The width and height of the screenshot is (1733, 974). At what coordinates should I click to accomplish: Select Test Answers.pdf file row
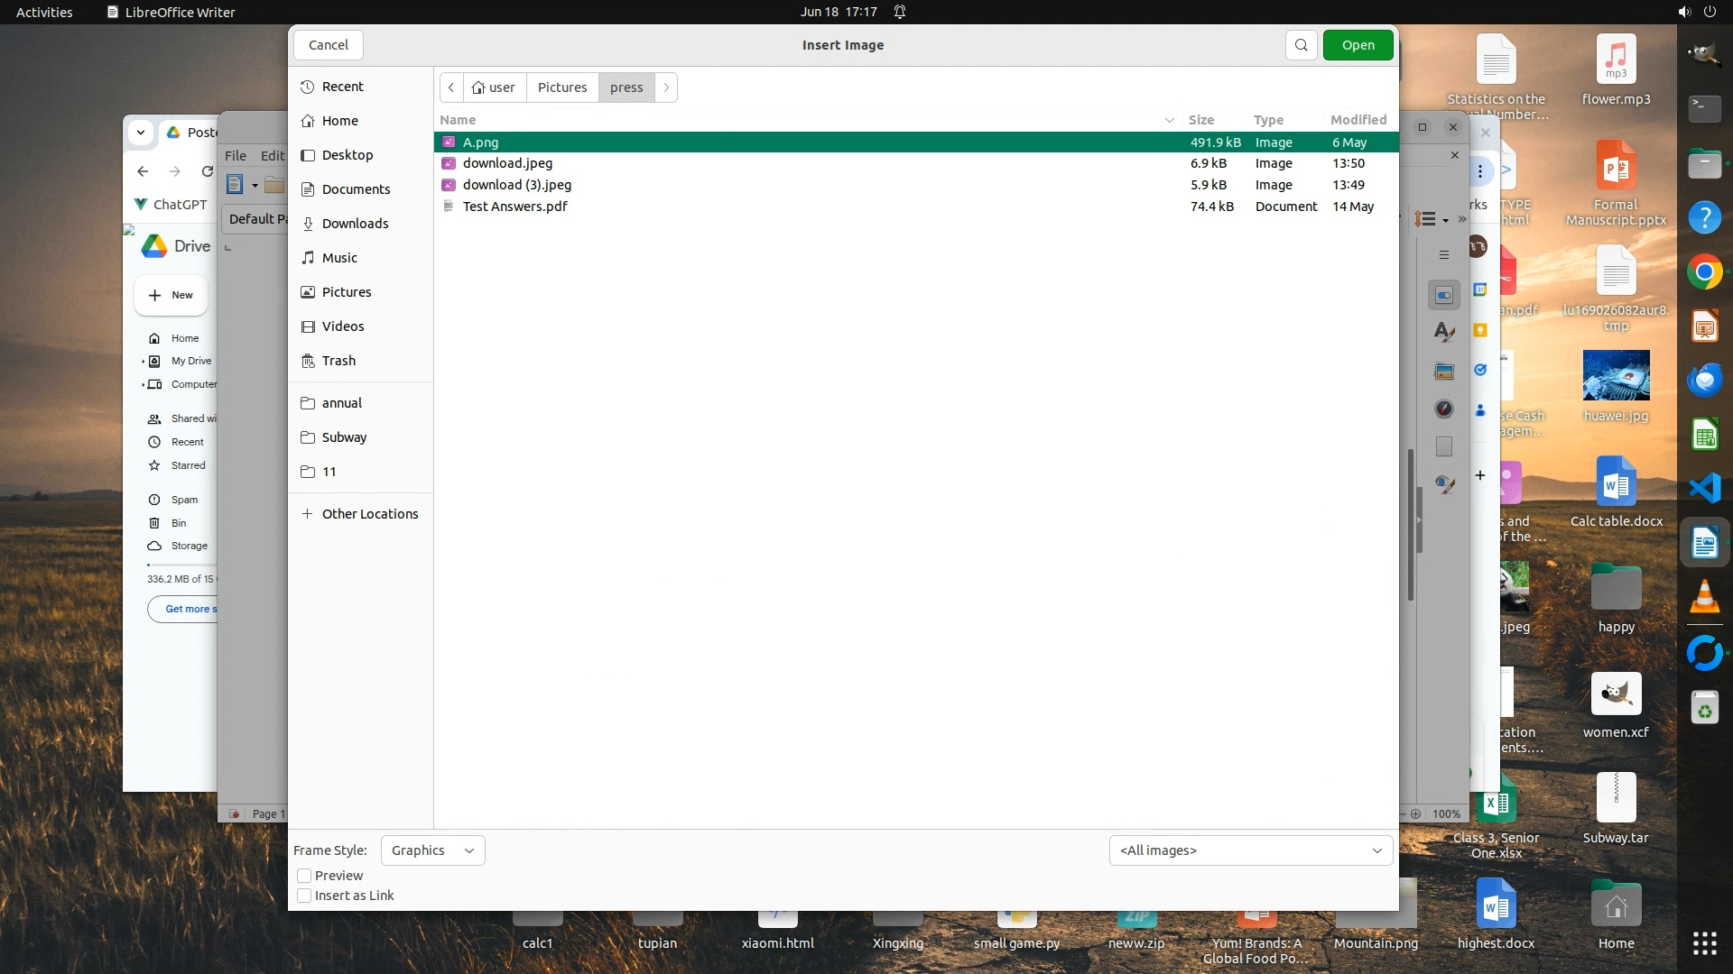tap(514, 207)
